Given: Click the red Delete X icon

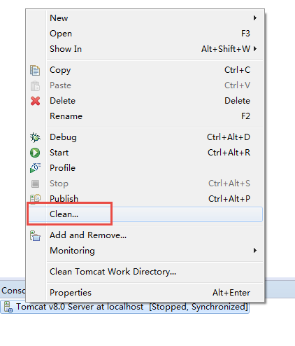Looking at the screenshot, I should click(x=35, y=101).
